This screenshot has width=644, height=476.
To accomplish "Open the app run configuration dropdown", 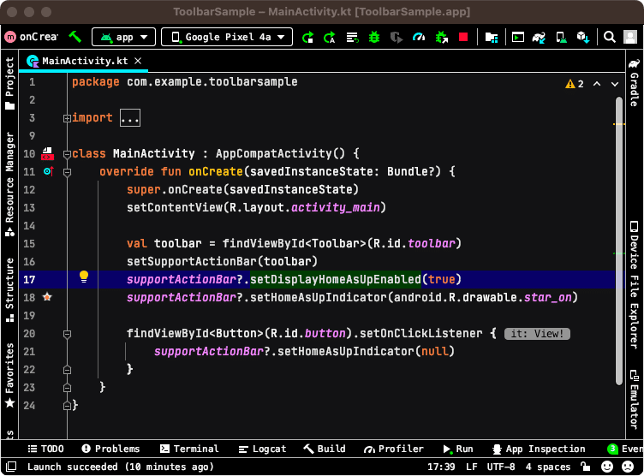I will 123,37.
